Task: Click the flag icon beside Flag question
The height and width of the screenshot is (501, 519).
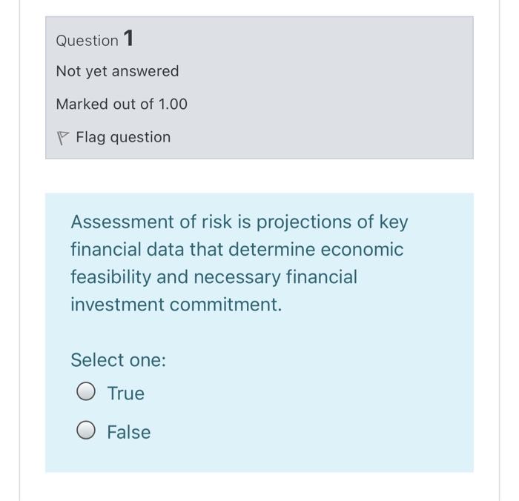Action: point(62,138)
